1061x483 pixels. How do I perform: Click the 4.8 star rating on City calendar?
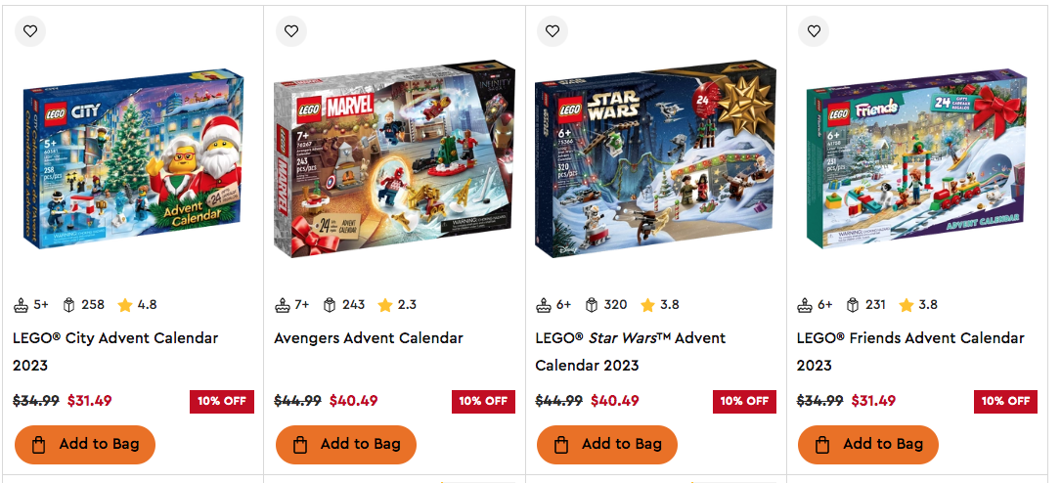(x=137, y=305)
